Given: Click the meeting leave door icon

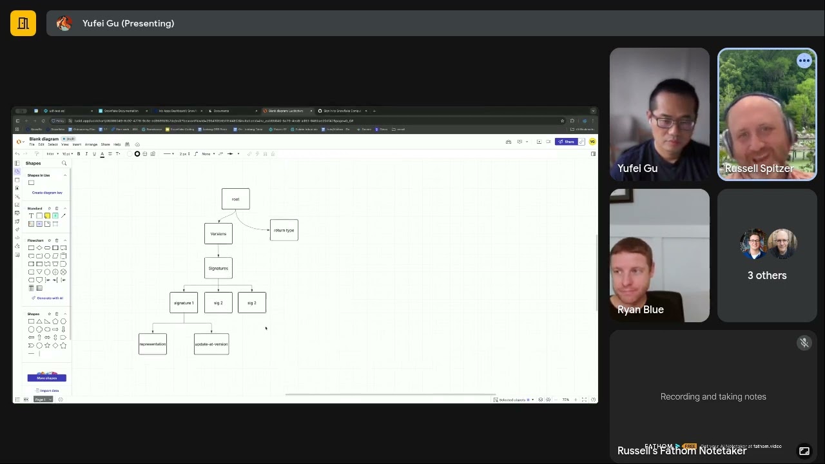Looking at the screenshot, I should pos(23,23).
